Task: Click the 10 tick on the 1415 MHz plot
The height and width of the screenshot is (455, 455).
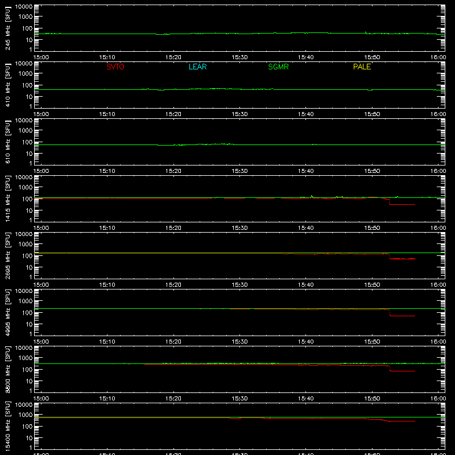Action: pos(29,210)
